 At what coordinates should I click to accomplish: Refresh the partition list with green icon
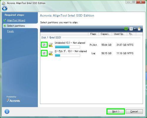pos(126,29)
